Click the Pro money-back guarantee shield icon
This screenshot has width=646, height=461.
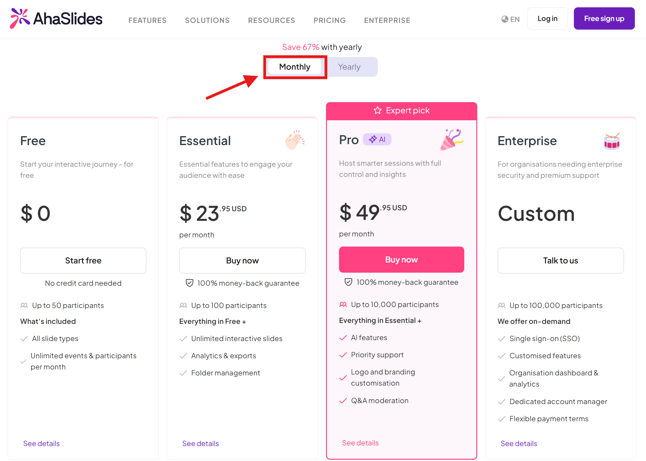pyautogui.click(x=348, y=282)
